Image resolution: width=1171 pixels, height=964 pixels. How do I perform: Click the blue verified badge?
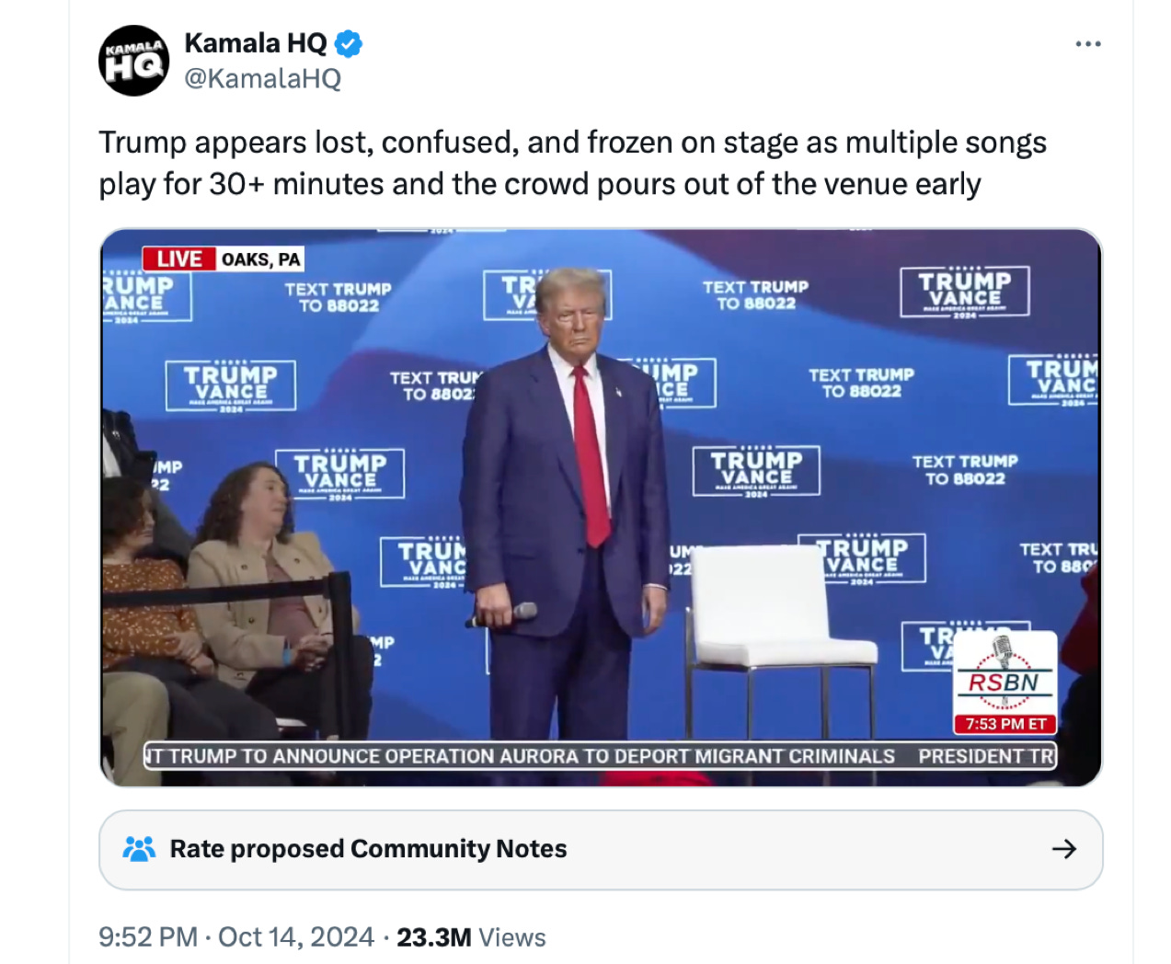point(348,43)
